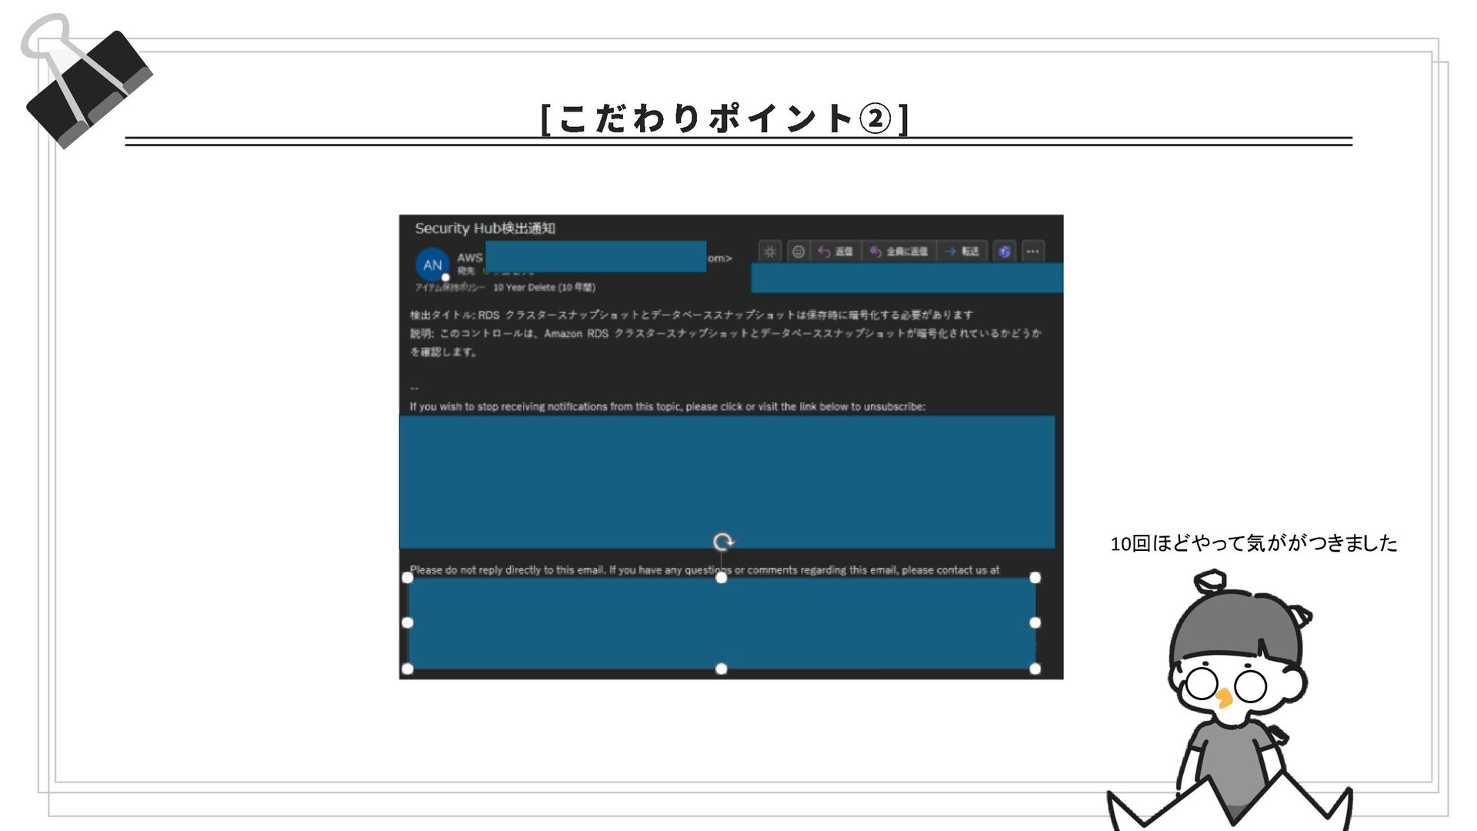Click the light/dark mode sun icon
Image resolution: width=1477 pixels, height=831 pixels.
(x=770, y=252)
